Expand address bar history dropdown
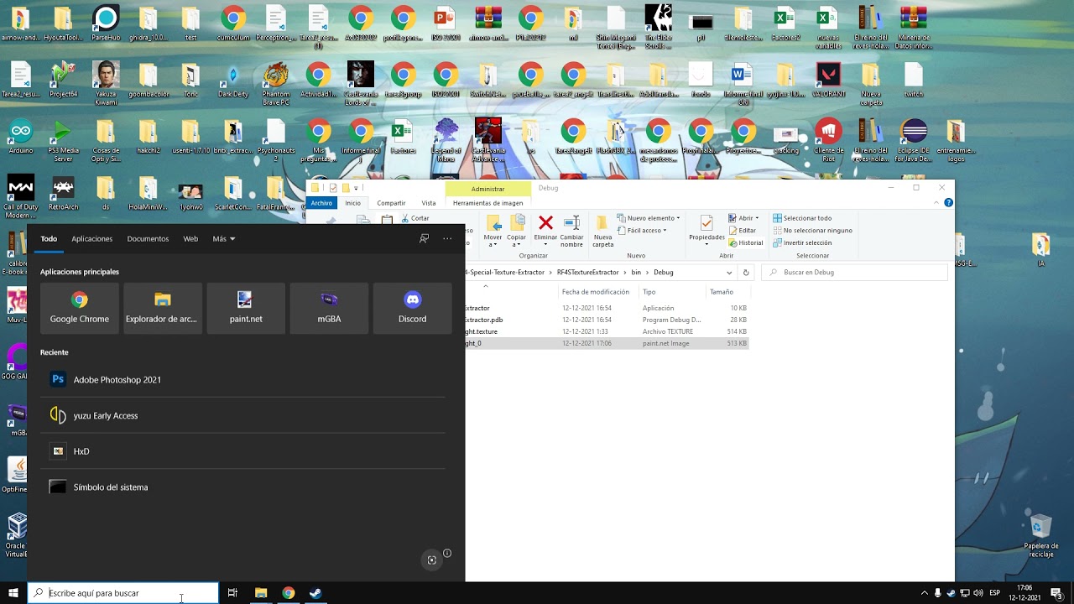This screenshot has width=1074, height=604. click(x=729, y=272)
